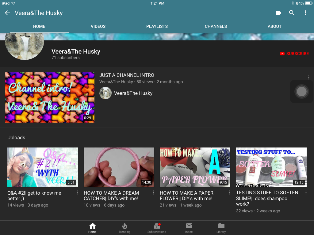Tap the AssistiveTouch floating button

pos(302,91)
